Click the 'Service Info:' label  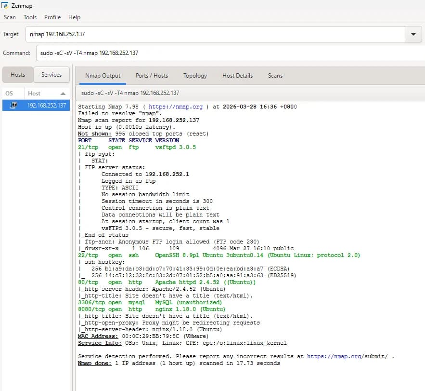[100, 343]
